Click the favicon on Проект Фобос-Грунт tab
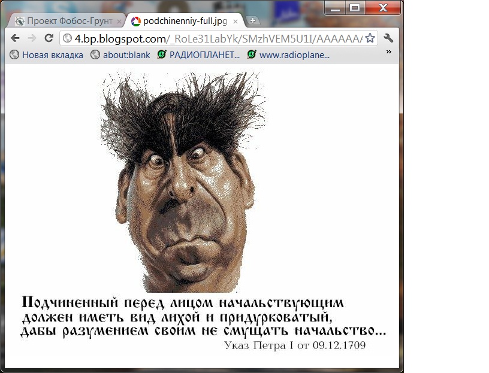The image size is (489, 373). [20, 22]
